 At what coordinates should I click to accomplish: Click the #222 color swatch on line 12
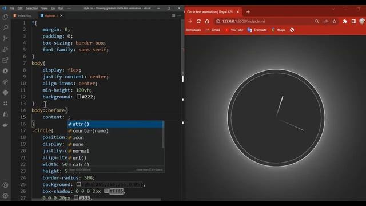coord(79,96)
